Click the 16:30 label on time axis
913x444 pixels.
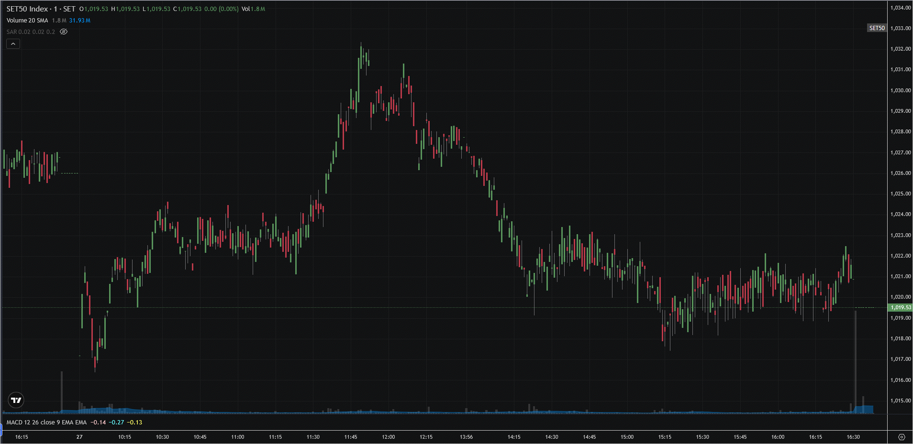[853, 437]
